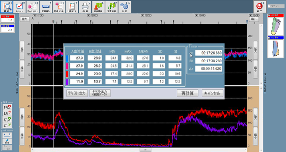Select SPP マニュアル mode button
This screenshot has width=286, height=152.
7,119
